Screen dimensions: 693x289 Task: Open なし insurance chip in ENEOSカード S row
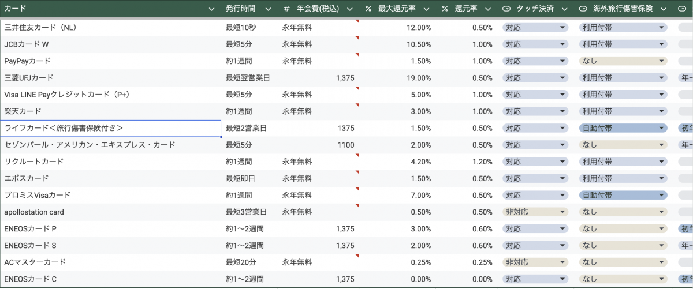click(x=623, y=245)
